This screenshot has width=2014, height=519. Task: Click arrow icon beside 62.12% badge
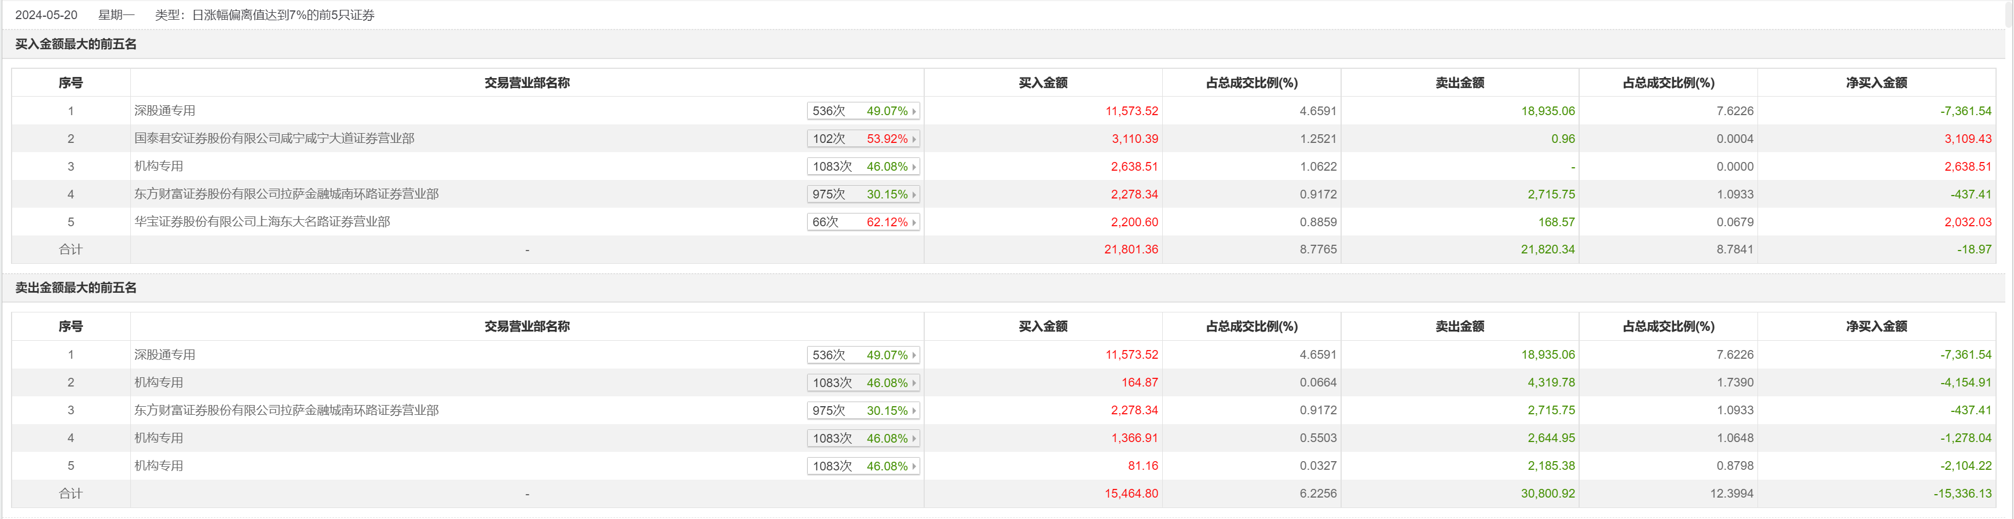click(x=914, y=223)
